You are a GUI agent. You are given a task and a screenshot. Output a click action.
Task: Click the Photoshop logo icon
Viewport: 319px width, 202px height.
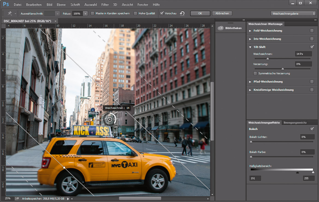click(x=6, y=4)
